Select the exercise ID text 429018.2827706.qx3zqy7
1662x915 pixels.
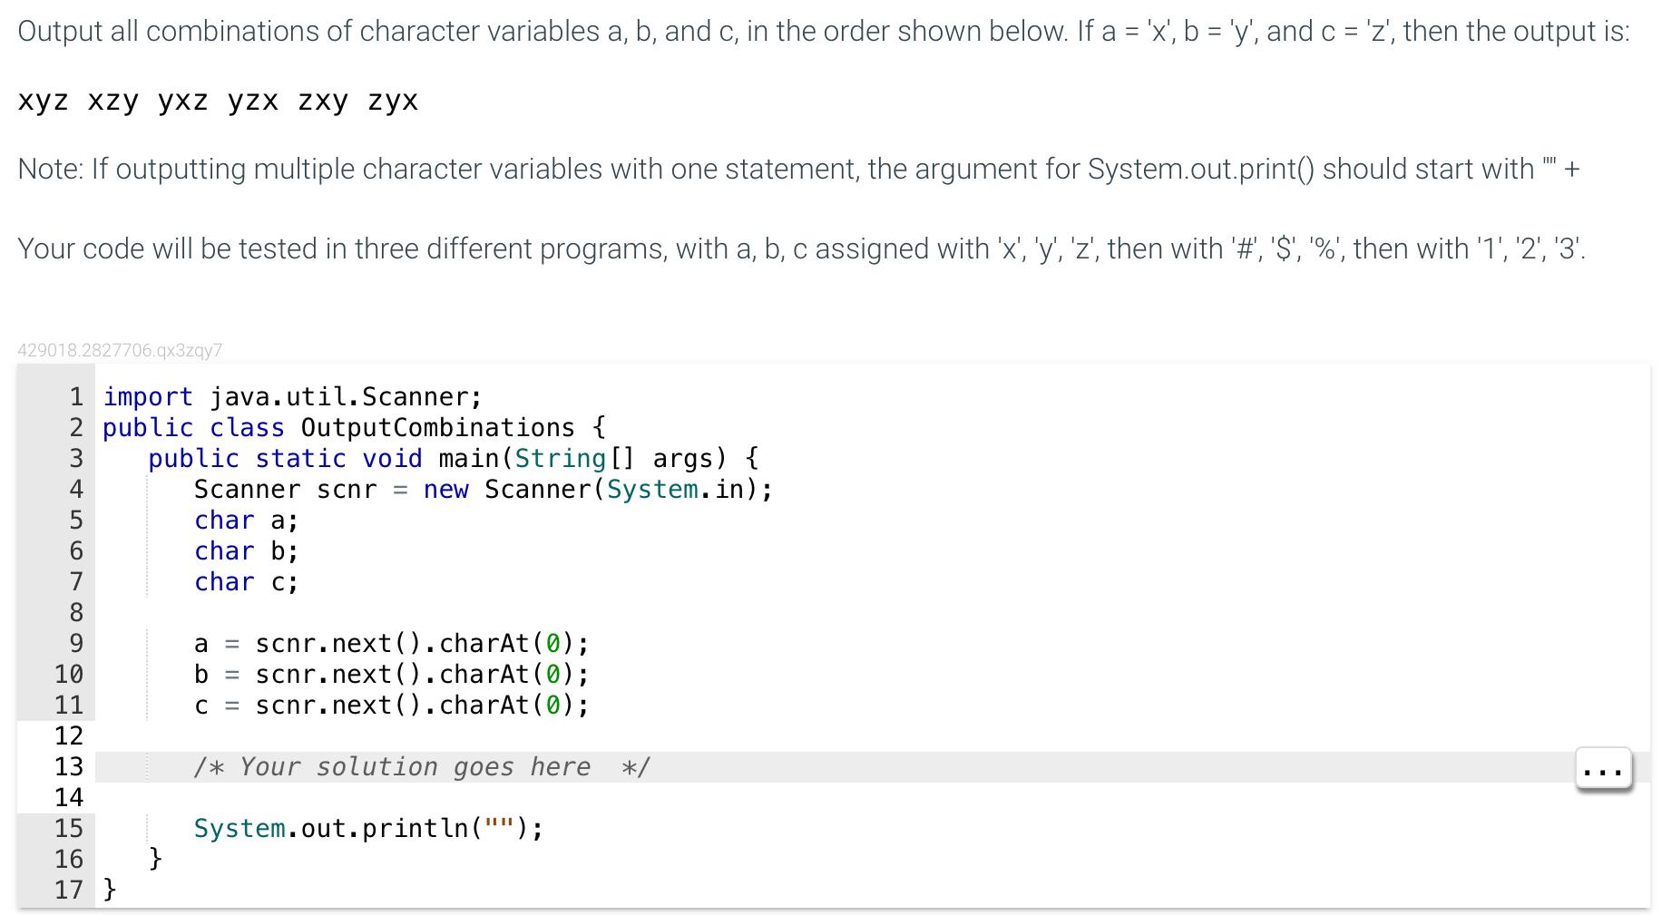121,350
